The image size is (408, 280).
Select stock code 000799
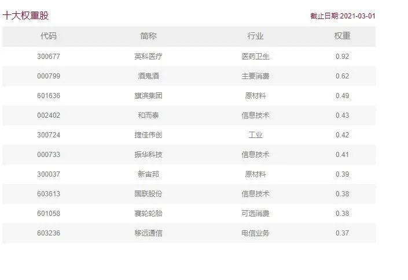coord(49,76)
